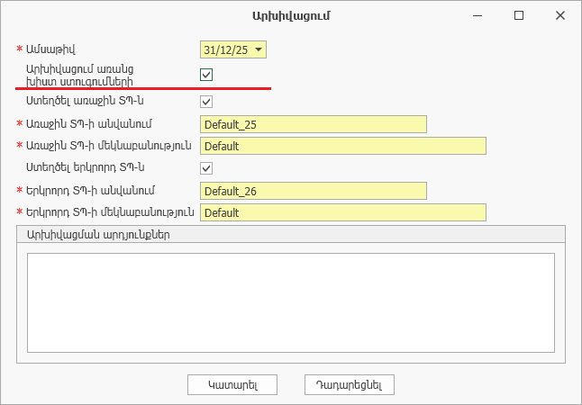
Task: Click inside the Արխիվացման արդյունքներ results box
Action: tap(291, 302)
